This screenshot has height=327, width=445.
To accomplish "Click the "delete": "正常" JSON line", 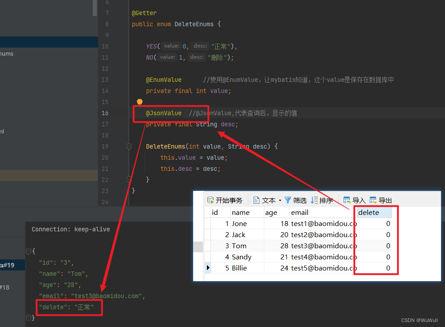I will pos(66,307).
